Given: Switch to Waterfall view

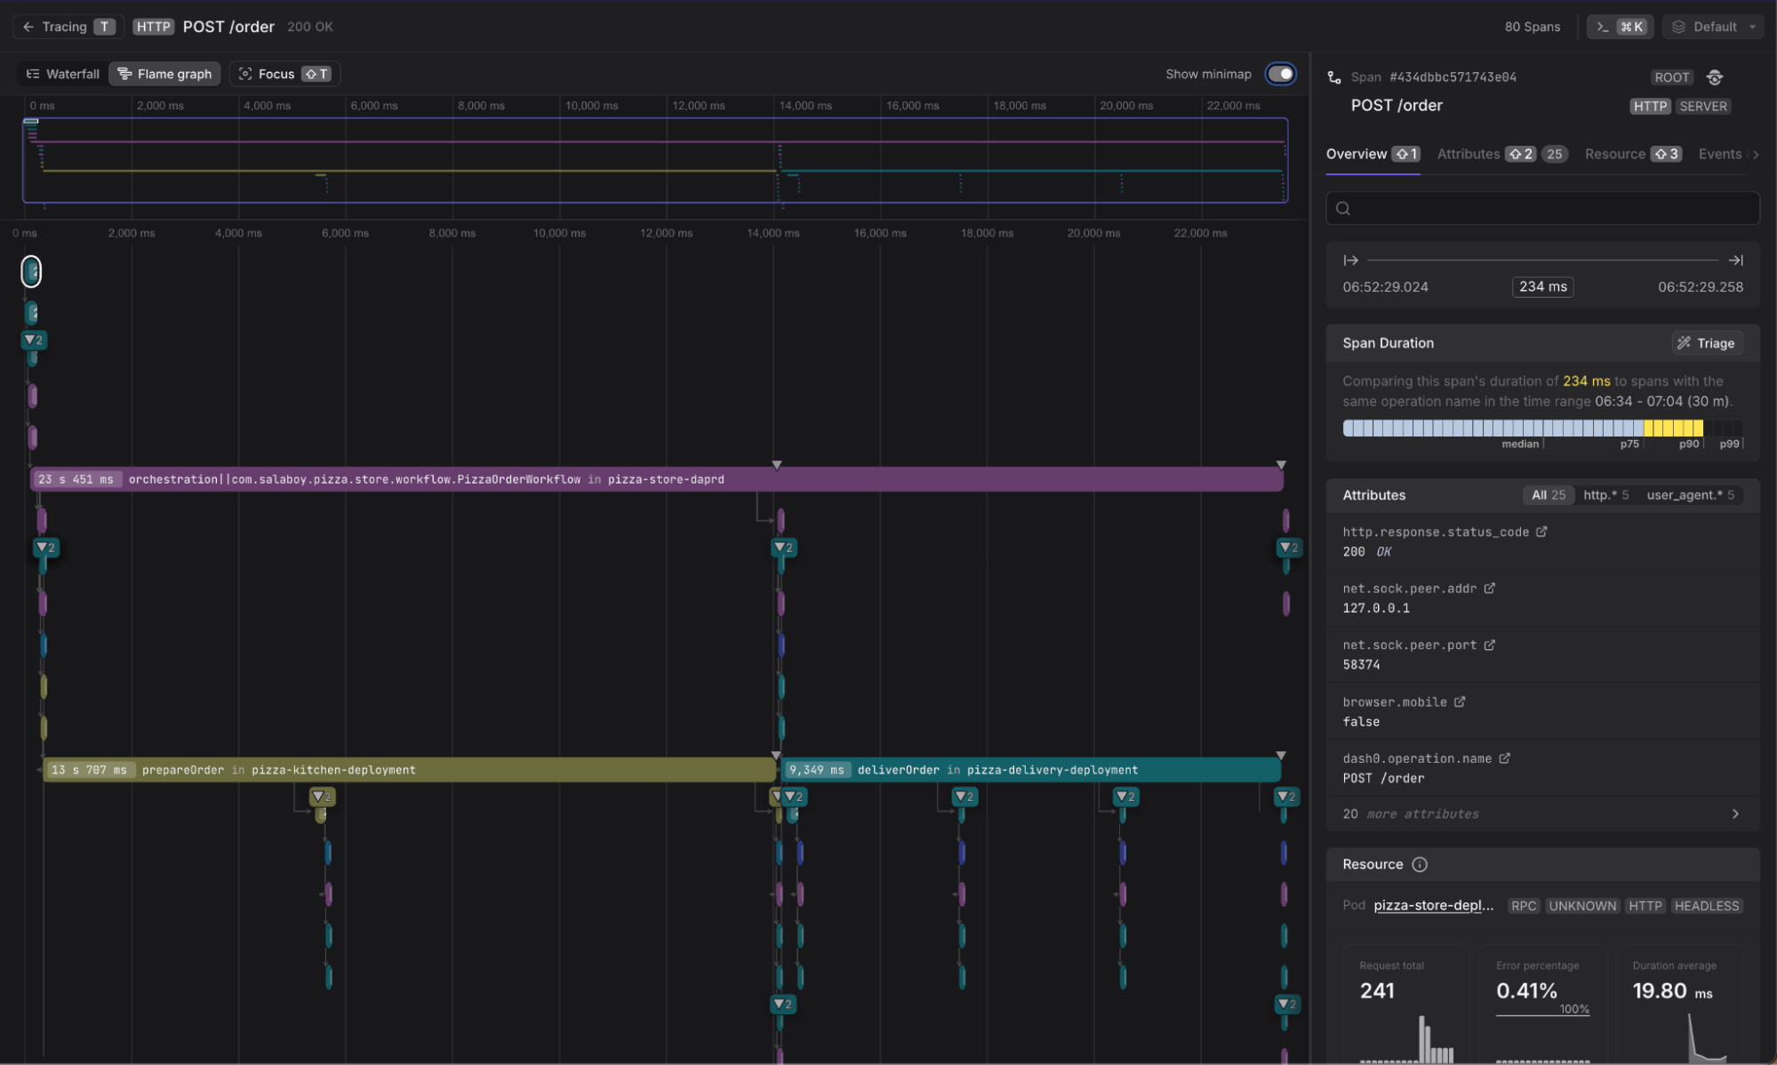Looking at the screenshot, I should point(62,74).
